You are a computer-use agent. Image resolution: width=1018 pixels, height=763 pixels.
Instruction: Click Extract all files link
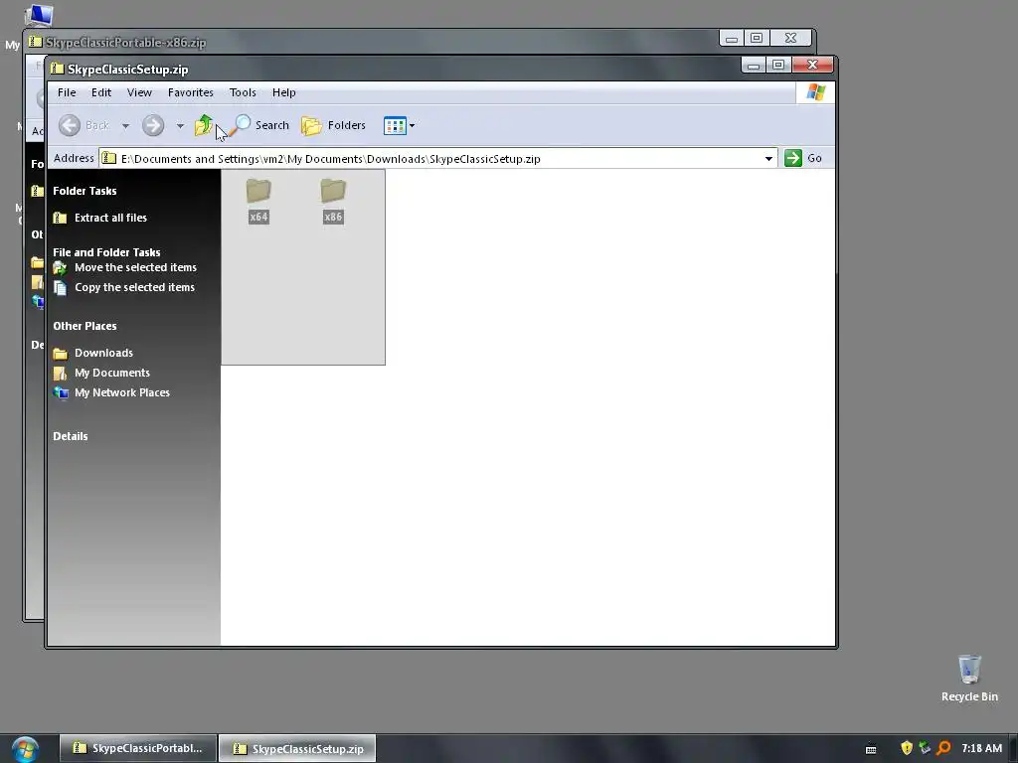[110, 218]
